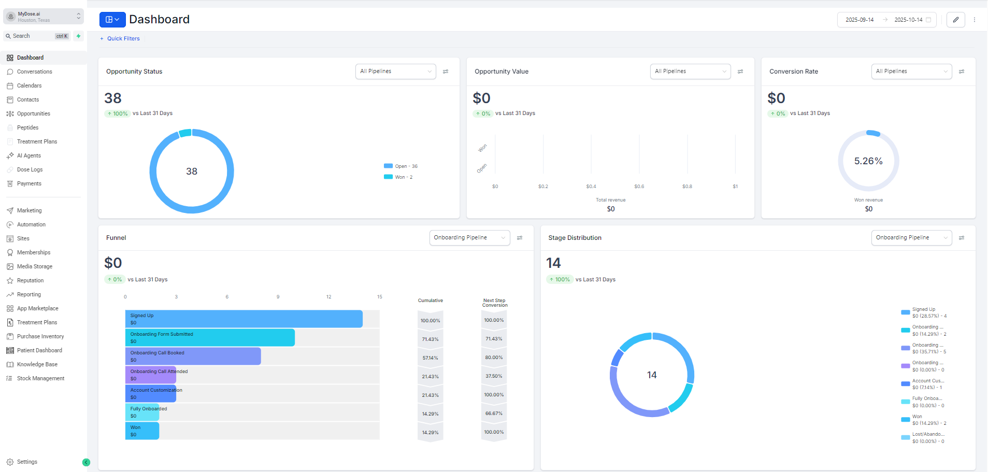Open Opportunities from the sidebar
The width and height of the screenshot is (988, 472).
33,113
